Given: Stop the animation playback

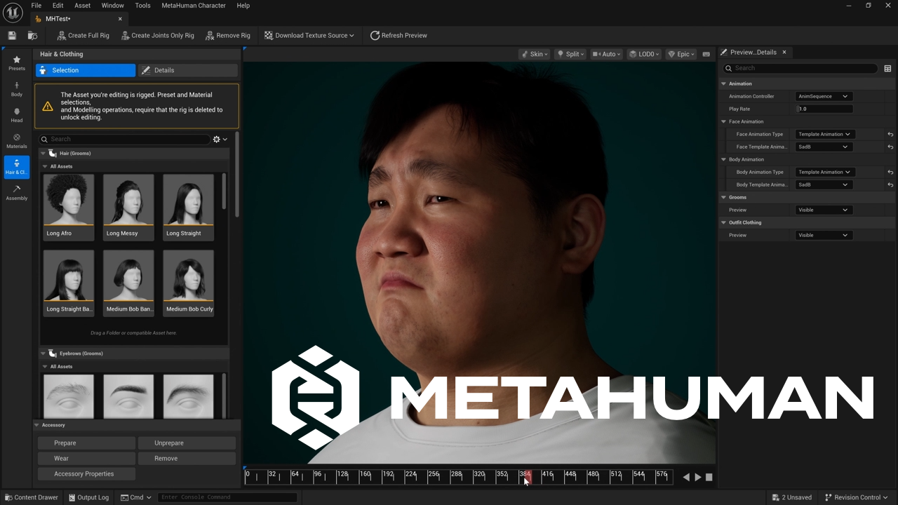Looking at the screenshot, I should pos(709,477).
